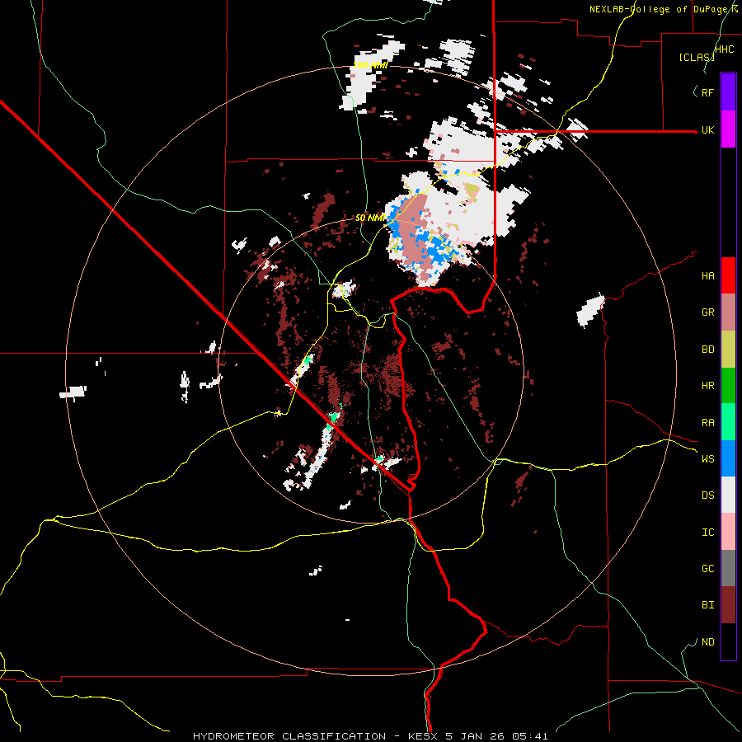
Task: Click the [CLAS] units label
Action: point(697,58)
